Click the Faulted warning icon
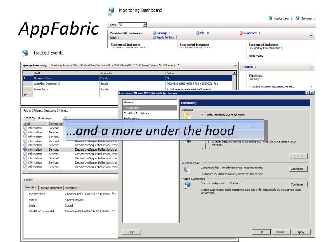Viewport: 323px width, 242px height. (x=241, y=67)
